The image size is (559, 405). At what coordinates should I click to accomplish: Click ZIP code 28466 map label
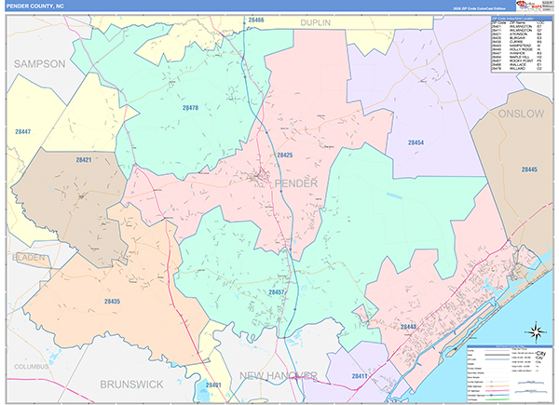pos(256,20)
